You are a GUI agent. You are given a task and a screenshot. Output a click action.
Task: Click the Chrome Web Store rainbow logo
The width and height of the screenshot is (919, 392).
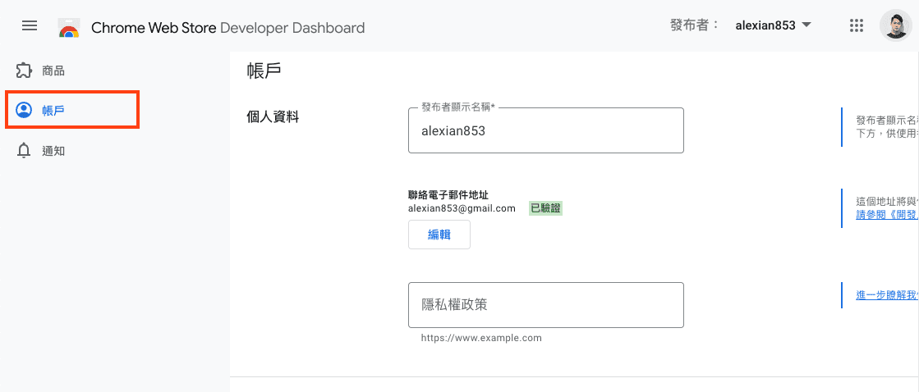(69, 28)
